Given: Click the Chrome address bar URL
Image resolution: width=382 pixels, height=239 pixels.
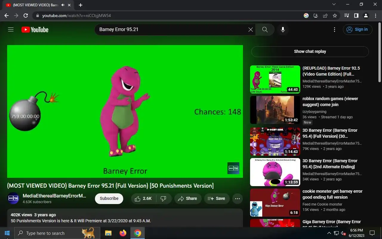Looking at the screenshot, I should tap(76, 16).
